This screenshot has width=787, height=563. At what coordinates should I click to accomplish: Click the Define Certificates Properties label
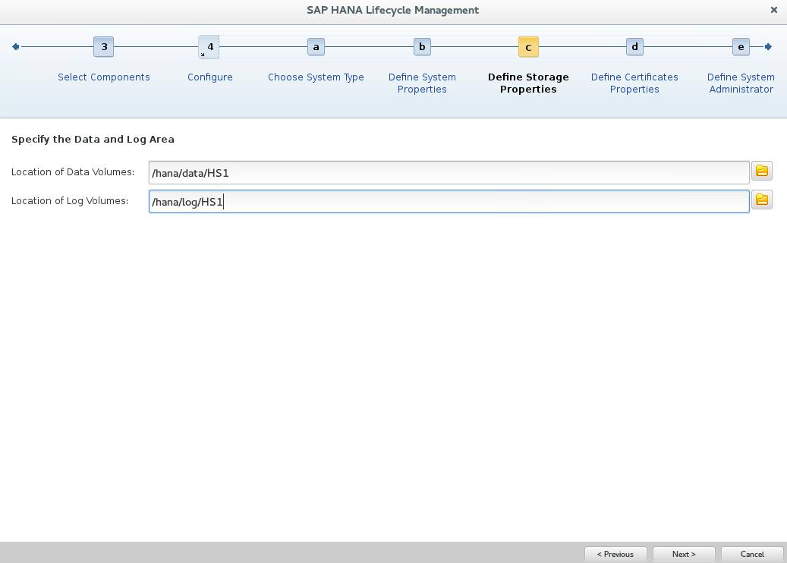pos(634,83)
